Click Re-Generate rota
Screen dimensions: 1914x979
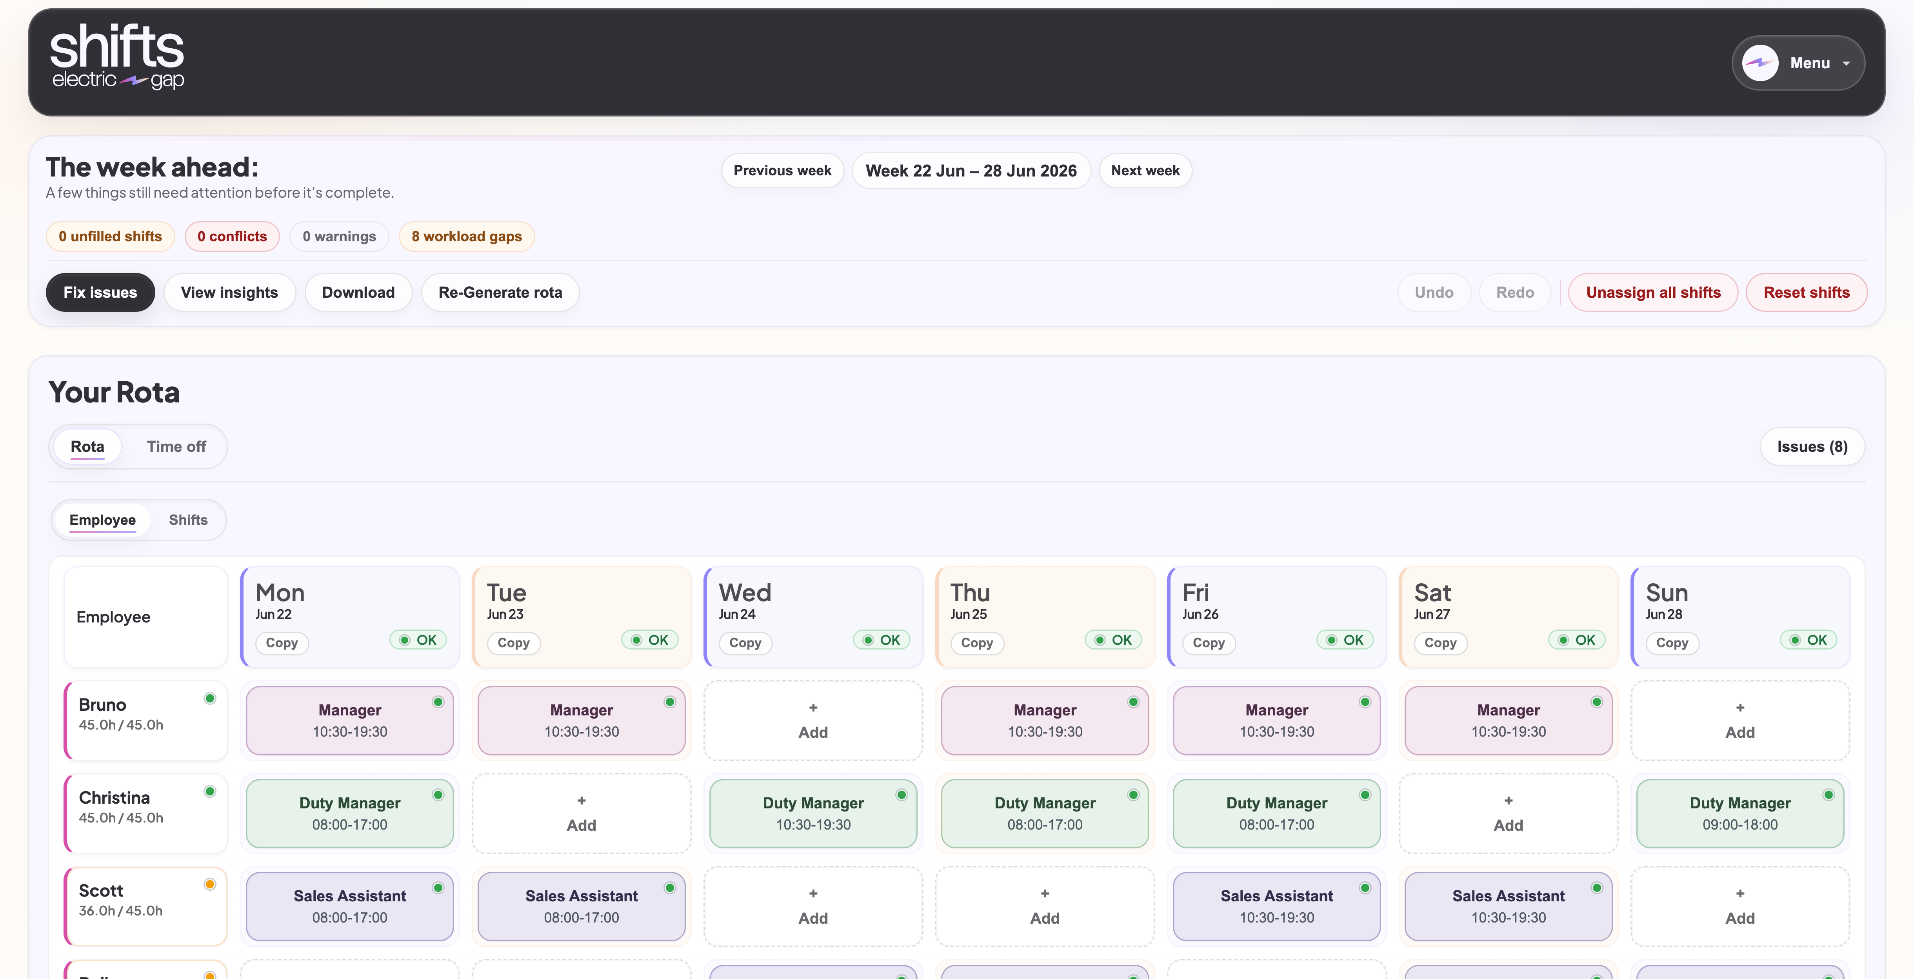click(x=500, y=292)
